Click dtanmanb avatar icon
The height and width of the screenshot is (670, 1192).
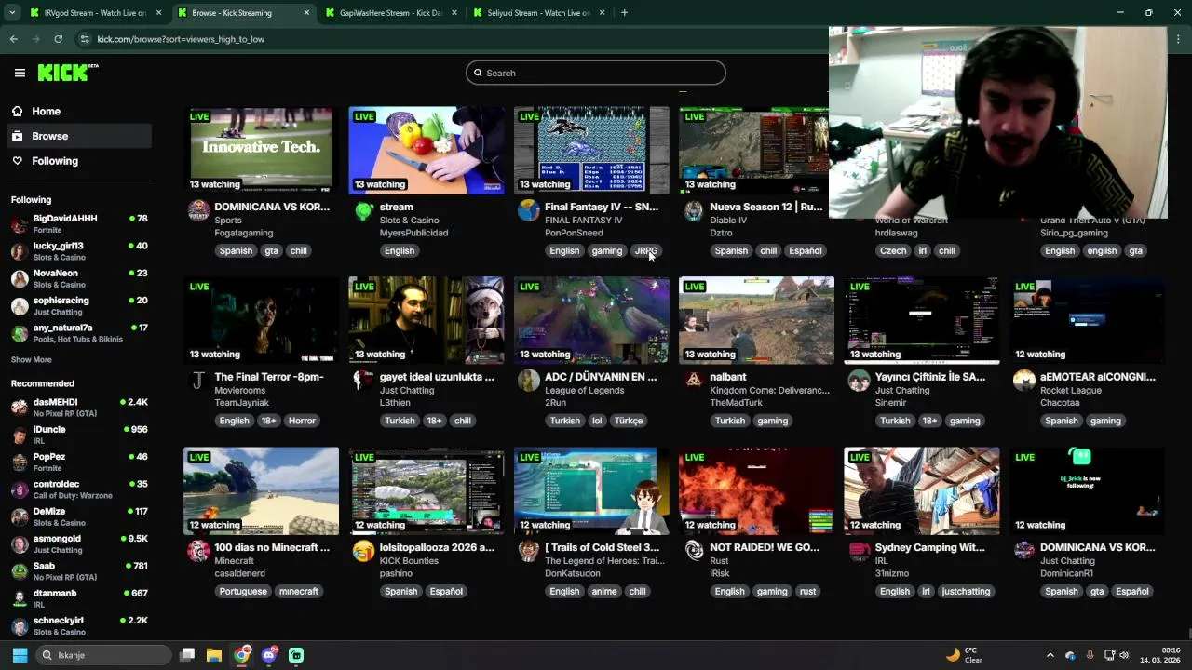(20, 598)
